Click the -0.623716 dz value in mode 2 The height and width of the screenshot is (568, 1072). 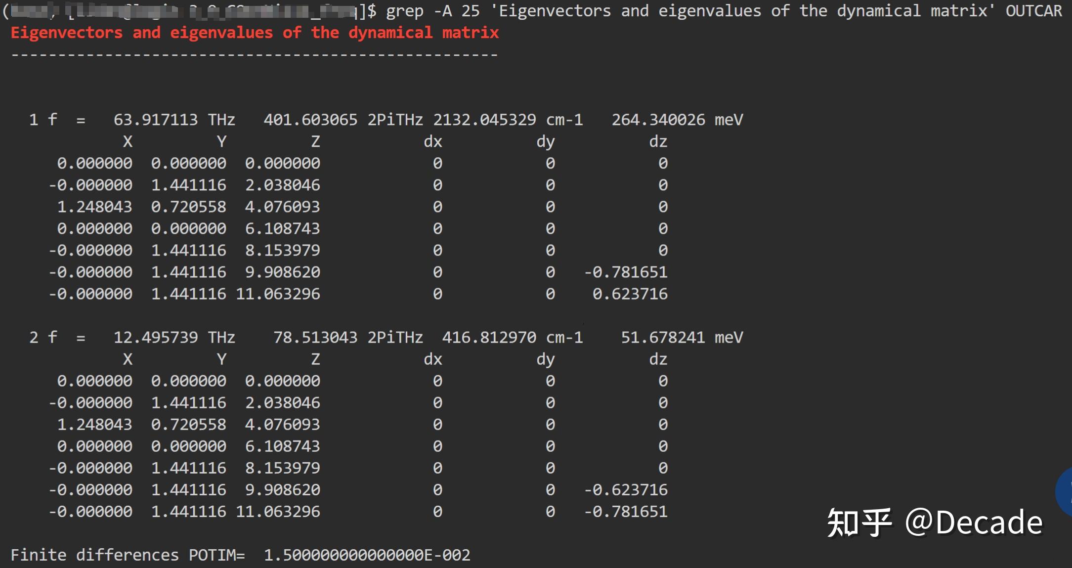click(x=625, y=489)
